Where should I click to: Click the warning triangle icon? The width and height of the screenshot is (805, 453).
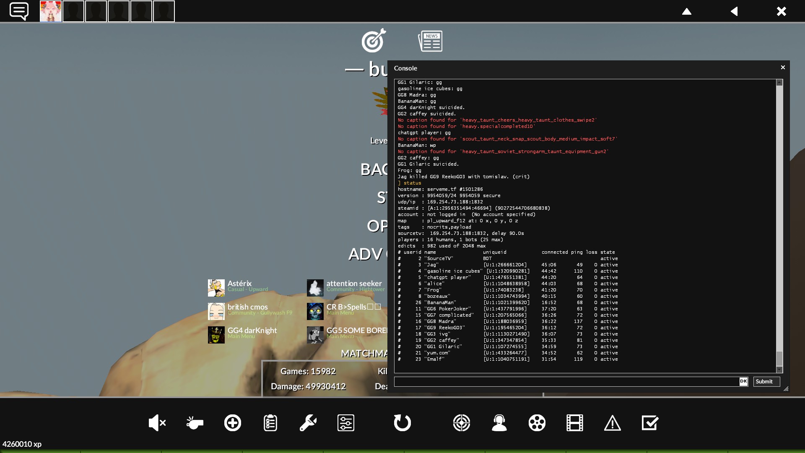613,423
